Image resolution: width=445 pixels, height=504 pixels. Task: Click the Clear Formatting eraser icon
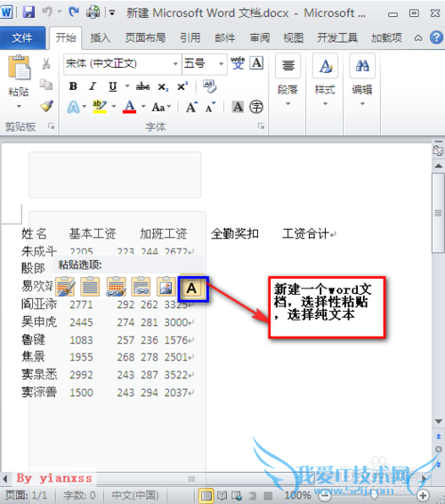coord(210,86)
